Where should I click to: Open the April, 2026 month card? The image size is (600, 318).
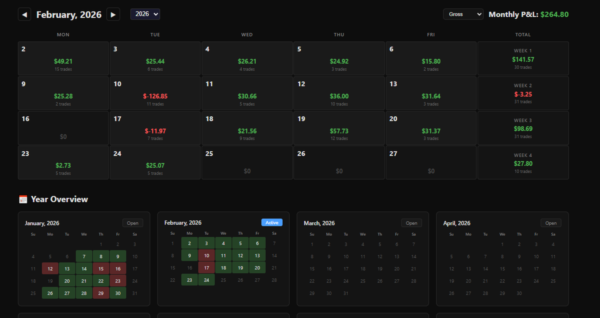pyautogui.click(x=550, y=223)
